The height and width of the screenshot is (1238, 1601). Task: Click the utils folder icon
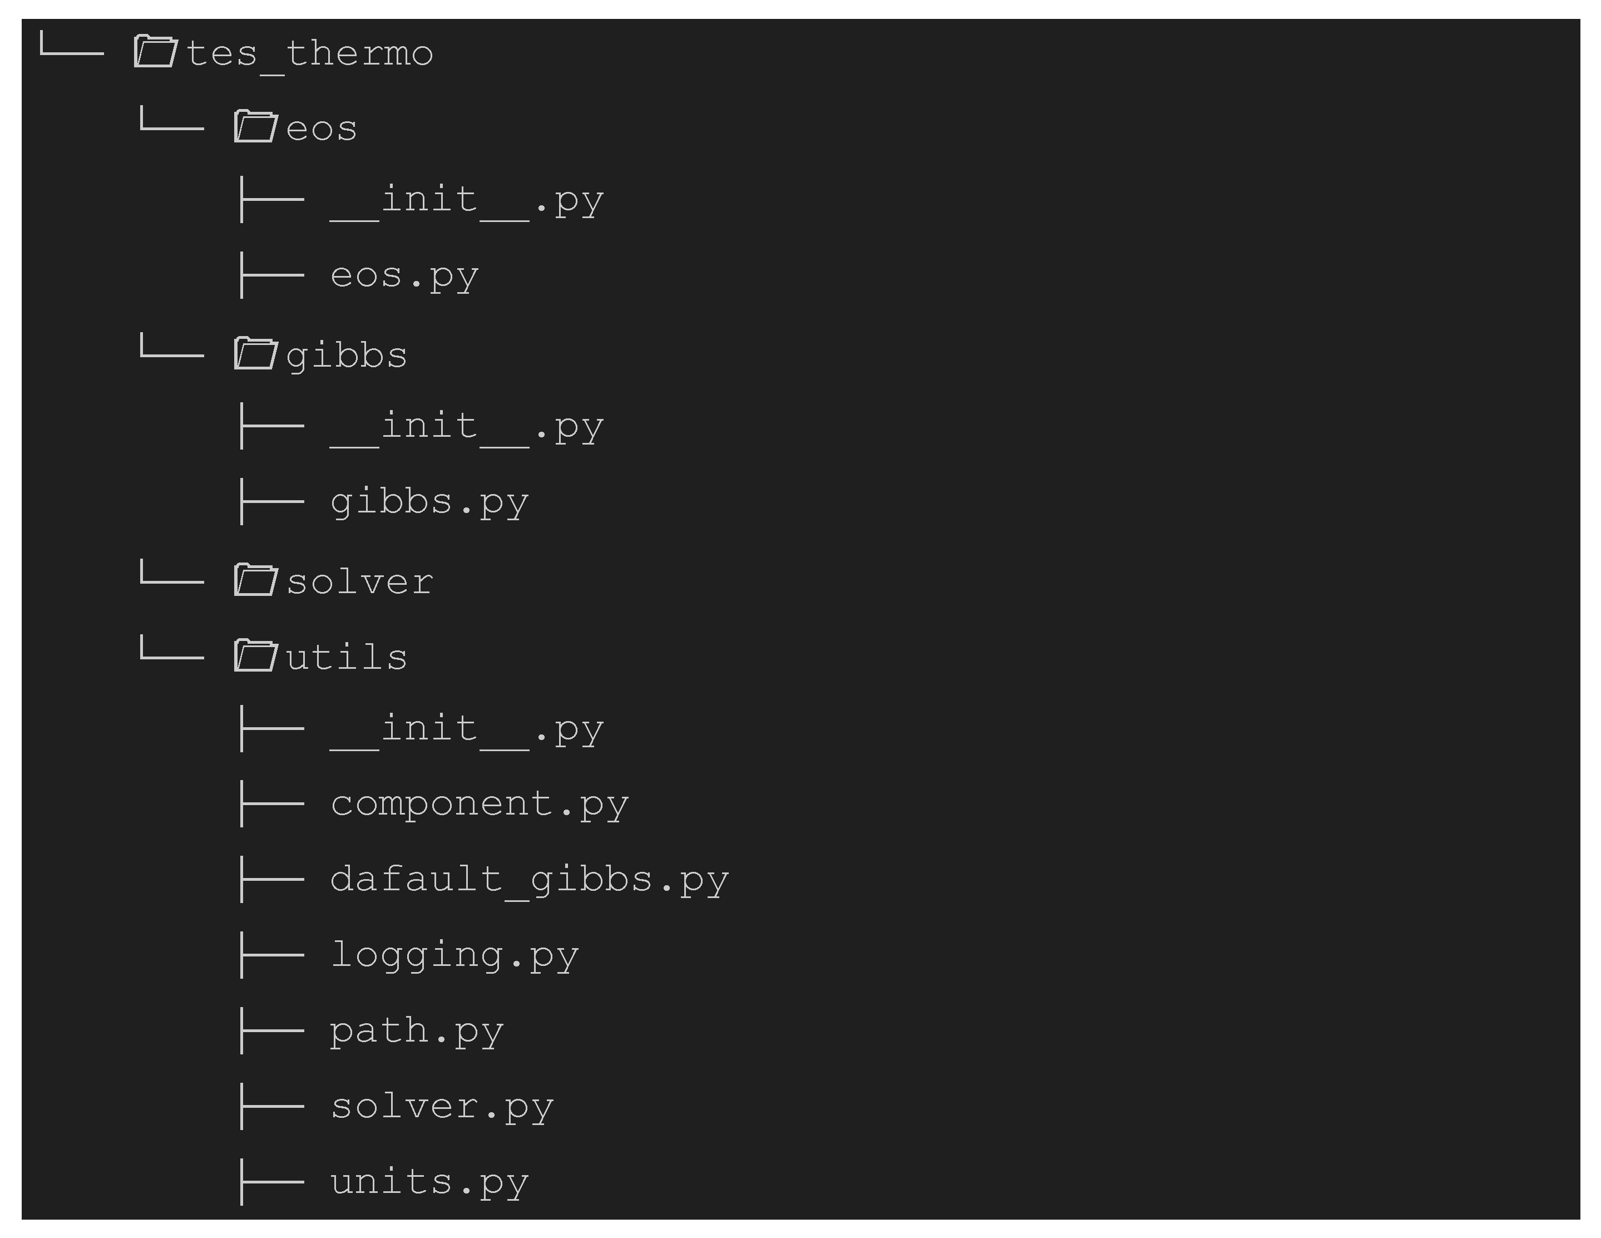255,655
